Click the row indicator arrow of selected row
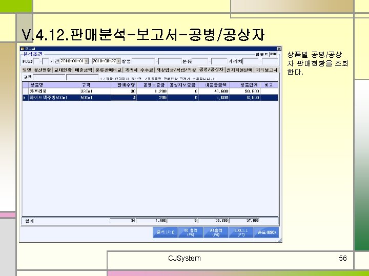The width and height of the screenshot is (369, 276). [25, 98]
